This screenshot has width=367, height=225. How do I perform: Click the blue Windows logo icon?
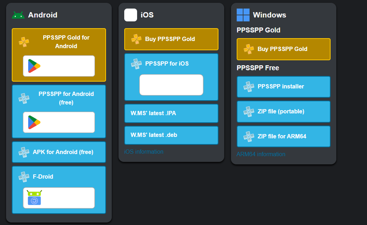(243, 15)
